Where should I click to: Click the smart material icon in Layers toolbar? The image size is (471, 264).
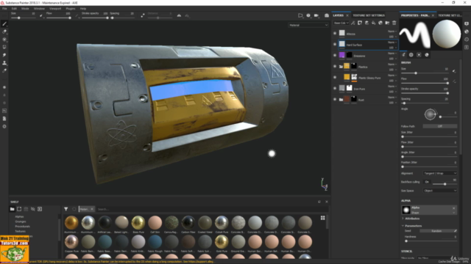[380, 23]
